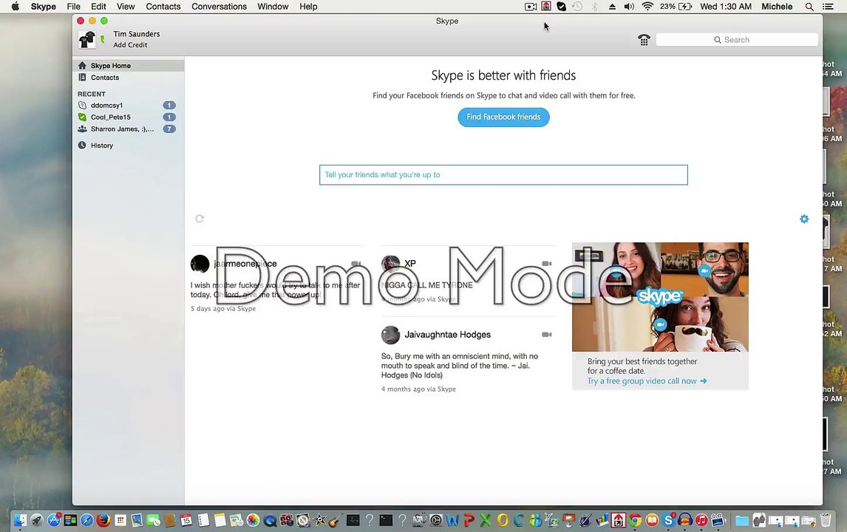
Task: Click the battery status indicator
Action: pyautogui.click(x=676, y=7)
